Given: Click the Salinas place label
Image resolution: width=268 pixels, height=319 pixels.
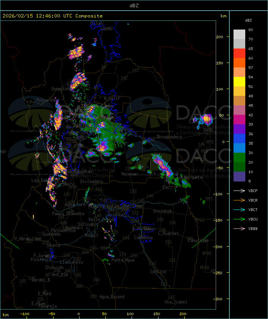Looking at the screenshot, I should point(86,224).
